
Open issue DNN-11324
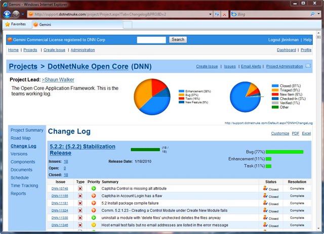click(x=60, y=210)
